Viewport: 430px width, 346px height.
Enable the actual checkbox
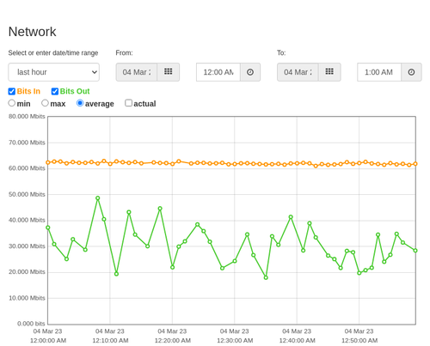(x=129, y=103)
